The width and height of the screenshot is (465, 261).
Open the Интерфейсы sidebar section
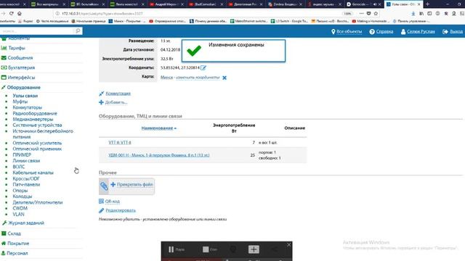(x=21, y=78)
